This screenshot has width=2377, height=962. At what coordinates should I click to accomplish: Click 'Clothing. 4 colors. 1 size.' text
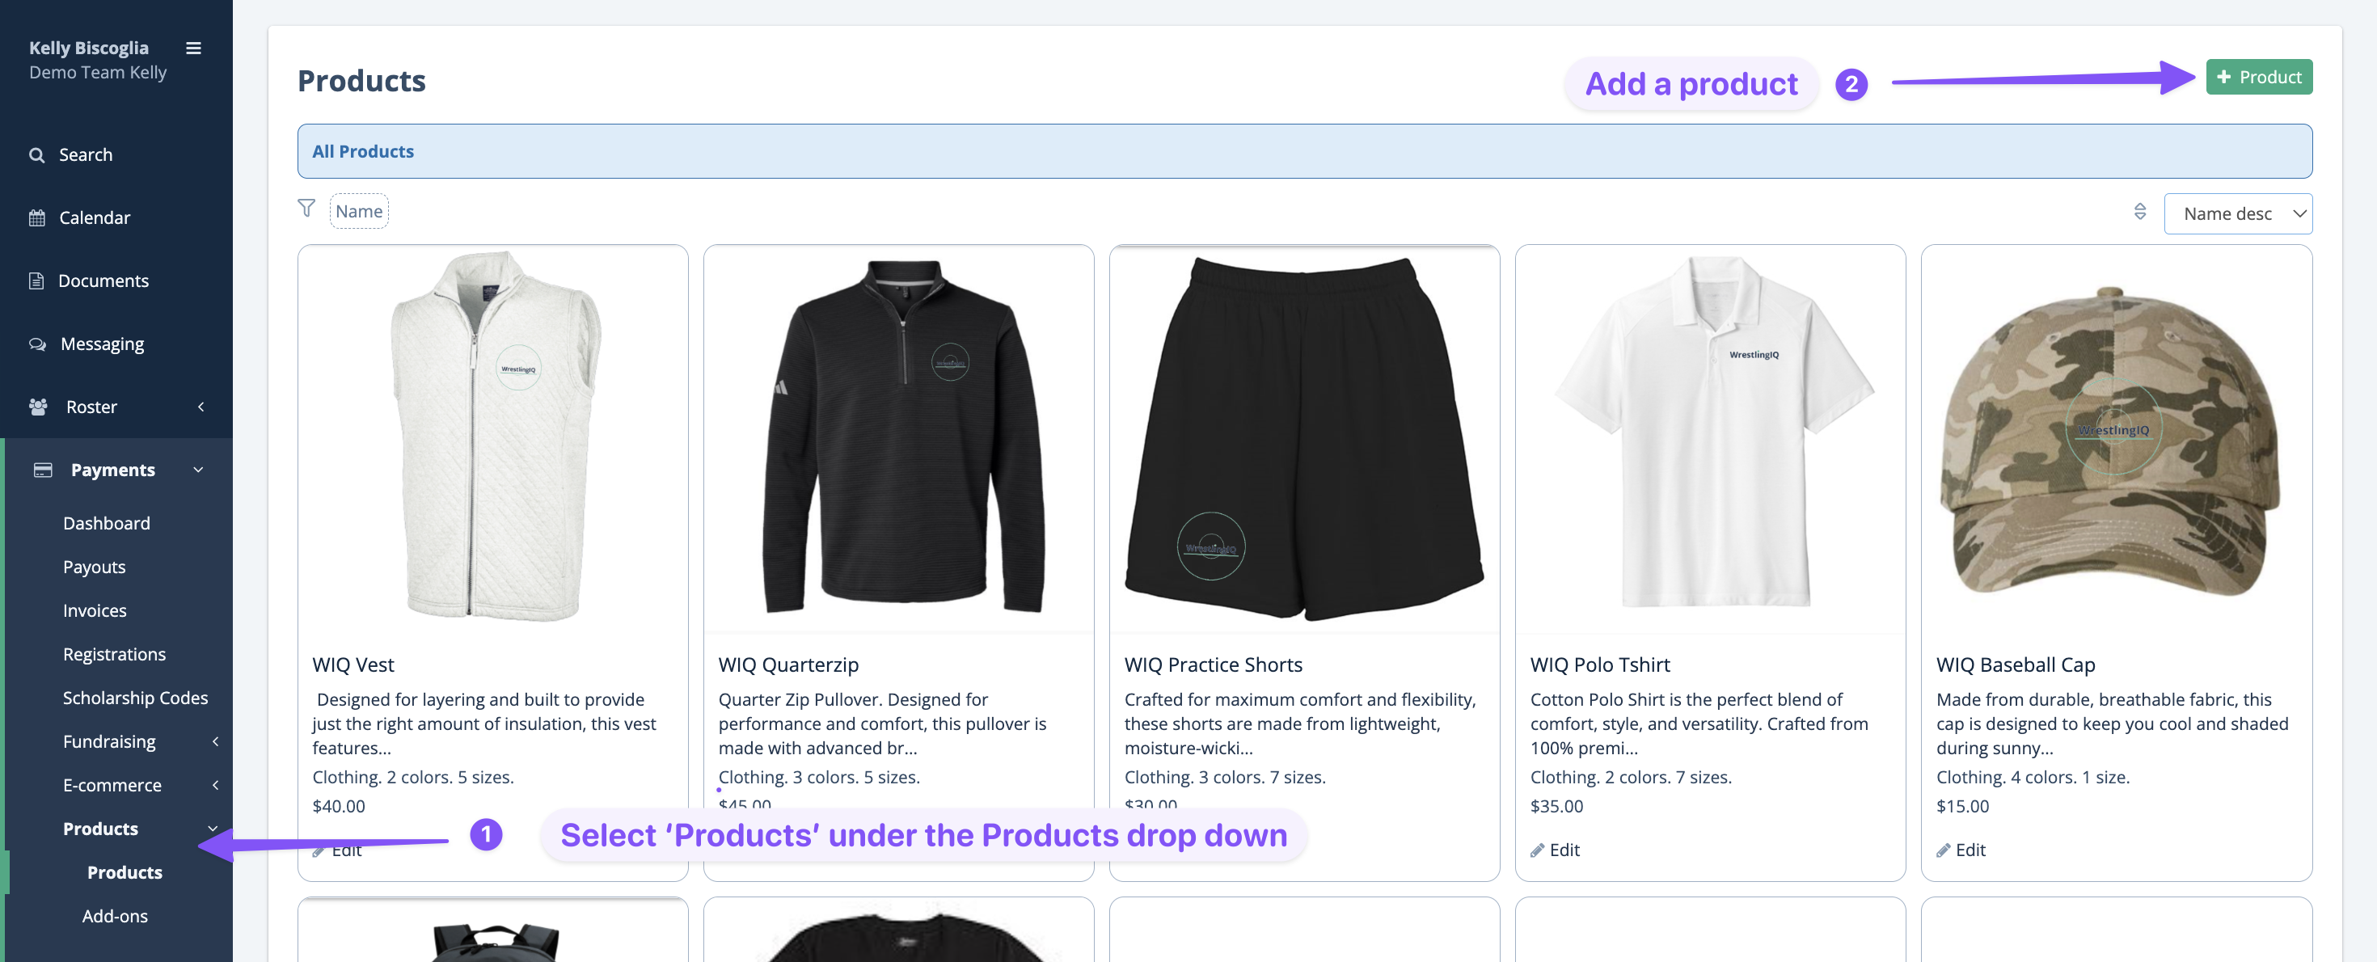(2032, 778)
